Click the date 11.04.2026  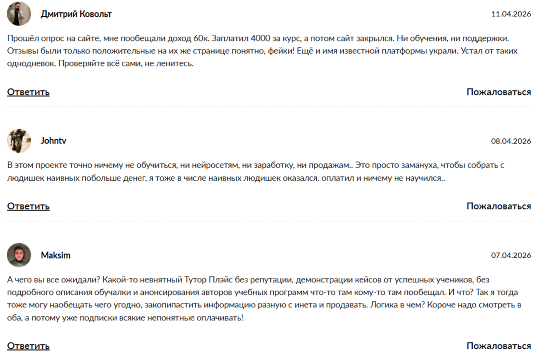[511, 14]
